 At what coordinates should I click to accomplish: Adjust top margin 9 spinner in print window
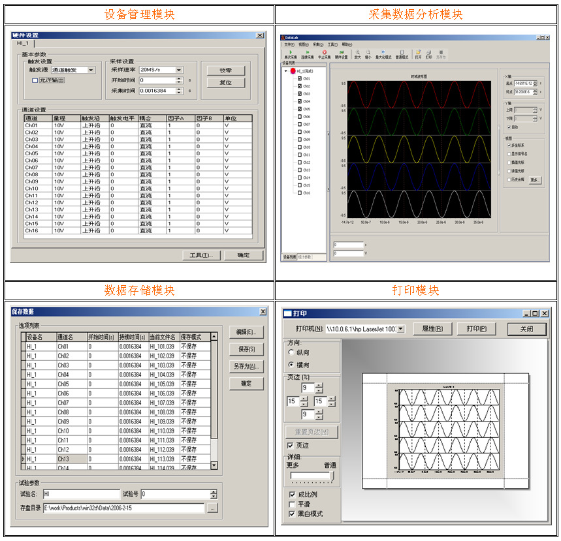(x=319, y=388)
